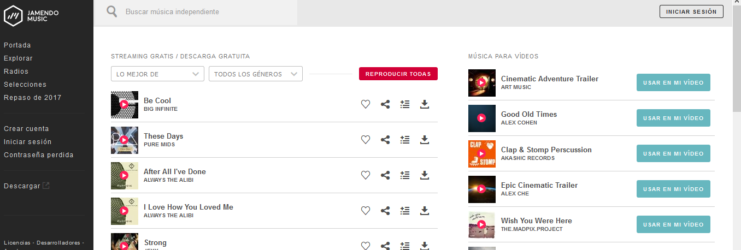This screenshot has height=250, width=741.
Task: Play Cinematic Adventure Trailer preview
Action: point(481,82)
